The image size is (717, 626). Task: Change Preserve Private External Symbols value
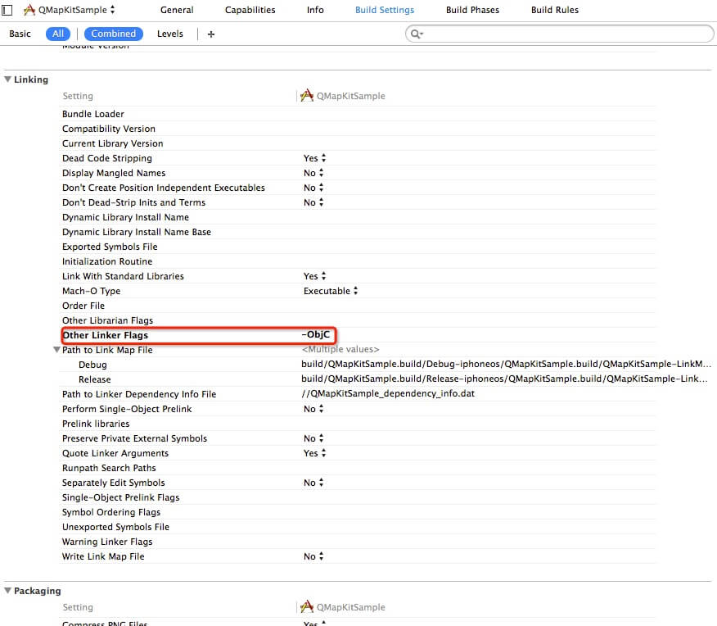pyautogui.click(x=313, y=438)
